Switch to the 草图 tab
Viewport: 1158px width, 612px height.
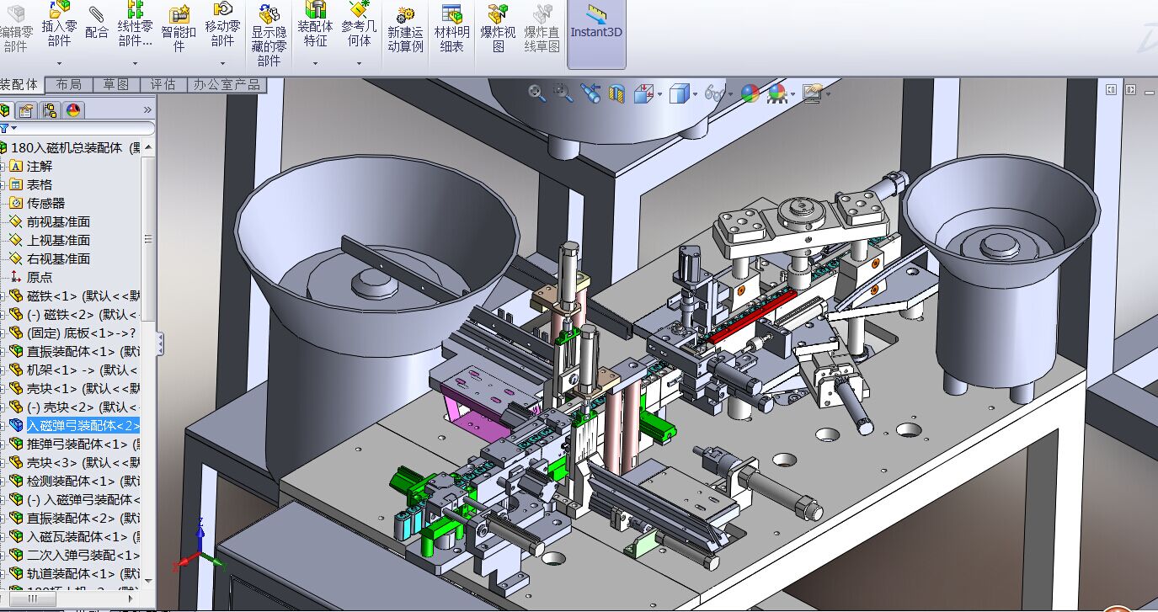pos(116,84)
